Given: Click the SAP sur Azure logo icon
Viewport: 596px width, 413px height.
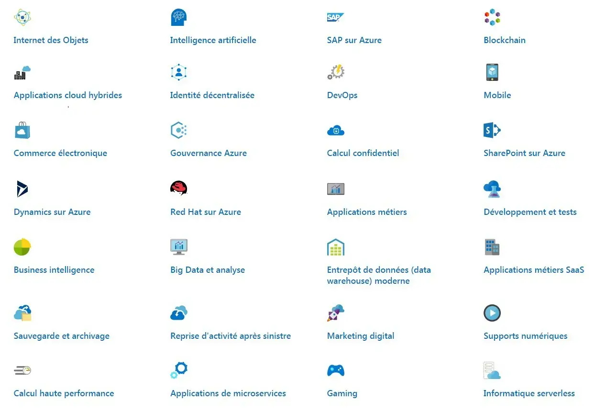Looking at the screenshot, I should pyautogui.click(x=335, y=17).
